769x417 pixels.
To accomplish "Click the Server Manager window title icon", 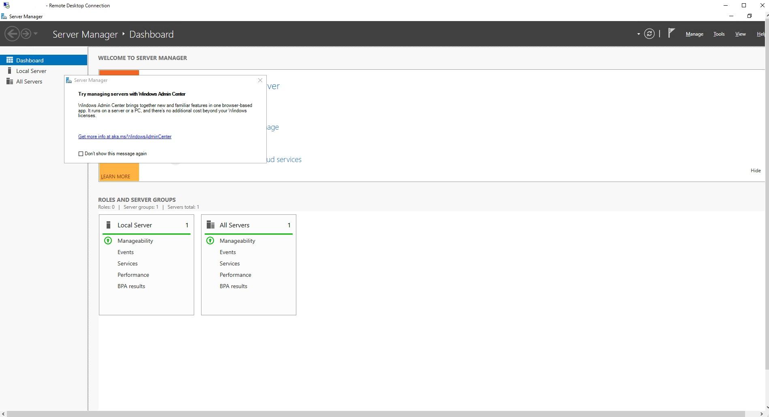I will click(x=4, y=16).
